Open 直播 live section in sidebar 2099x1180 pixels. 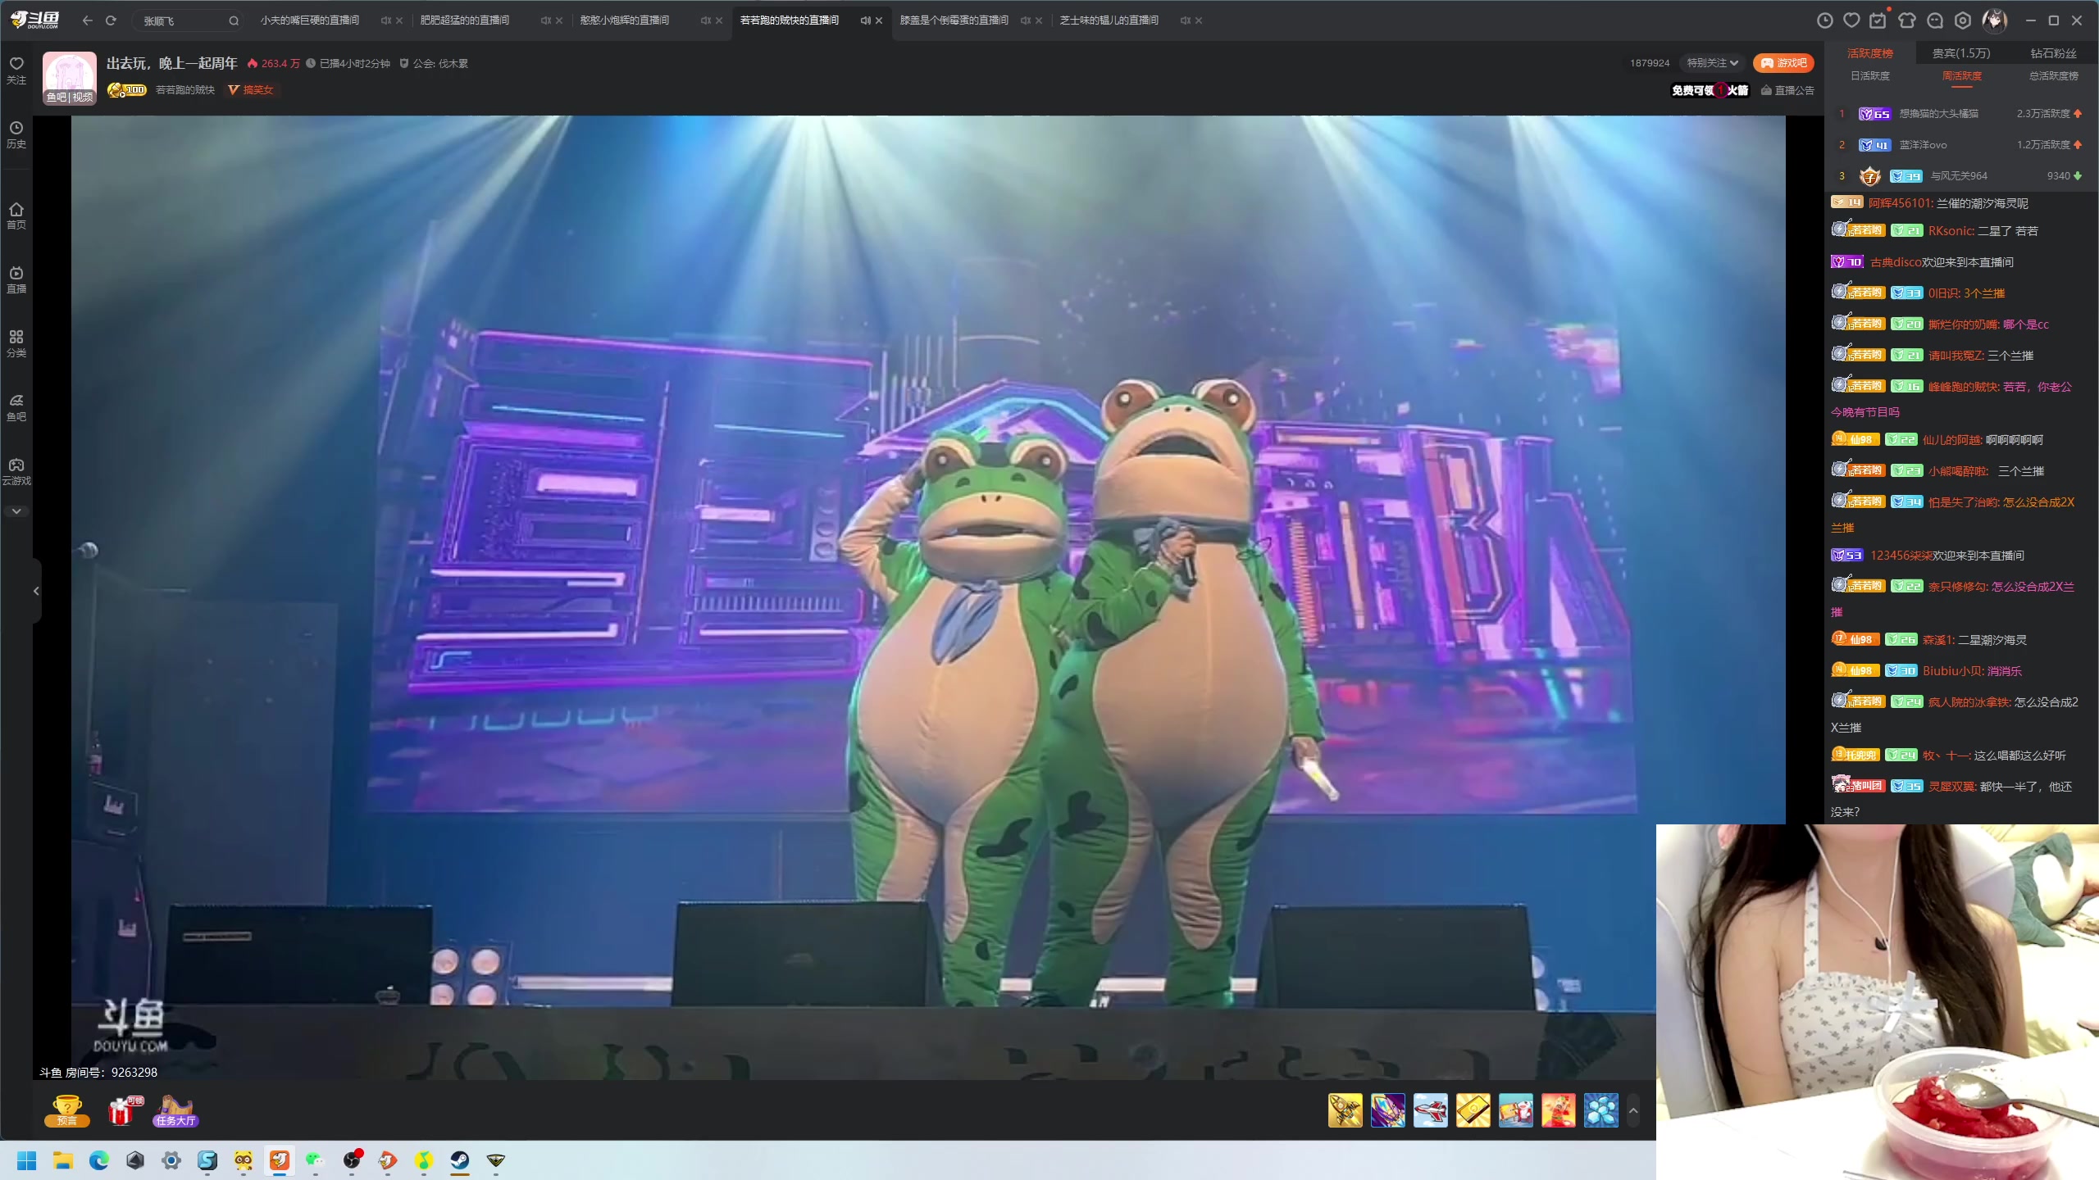click(x=16, y=279)
